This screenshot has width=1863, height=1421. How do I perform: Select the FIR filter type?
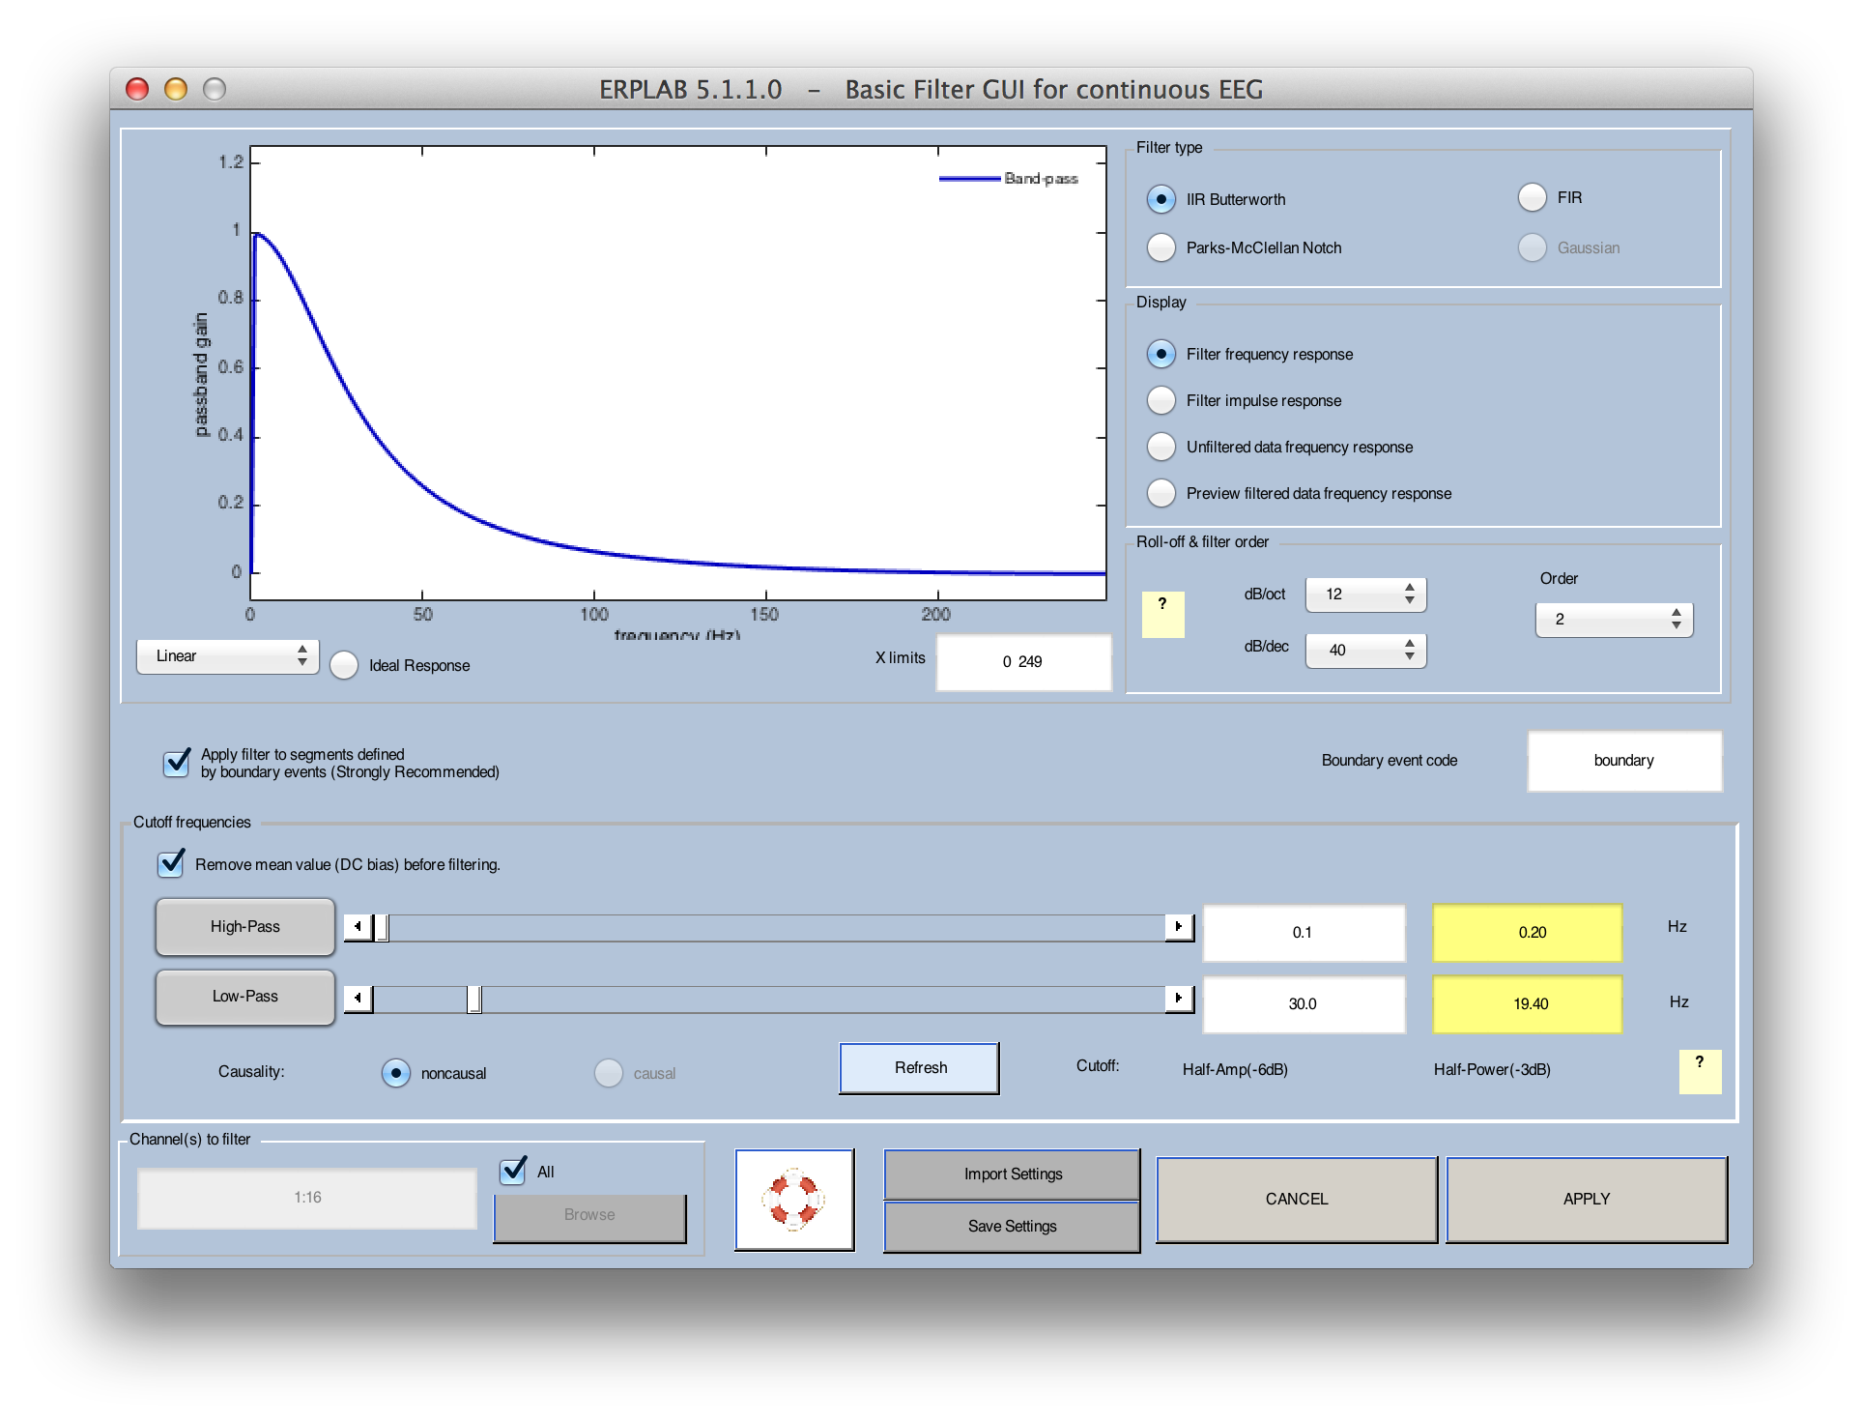point(1532,198)
